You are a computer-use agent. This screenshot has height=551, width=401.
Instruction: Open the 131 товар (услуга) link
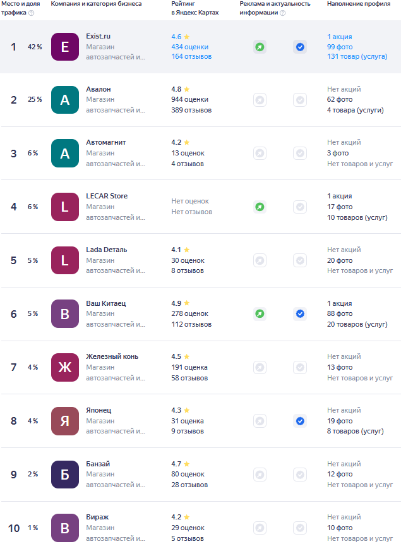click(357, 57)
